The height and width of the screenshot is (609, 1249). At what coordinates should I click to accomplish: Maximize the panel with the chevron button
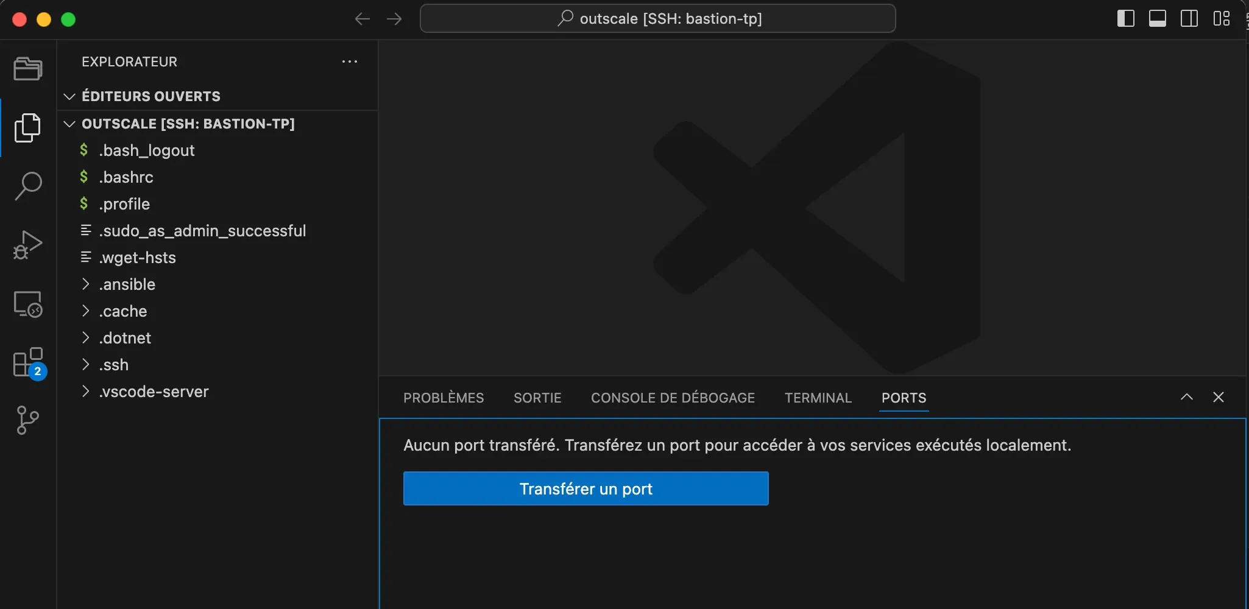point(1186,397)
